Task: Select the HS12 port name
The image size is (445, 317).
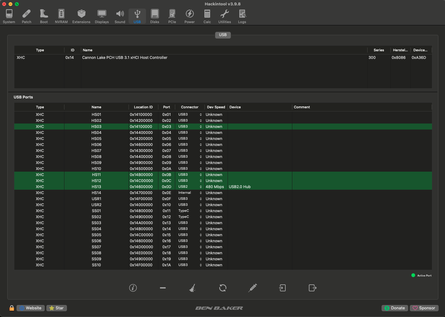Action: coord(96,181)
